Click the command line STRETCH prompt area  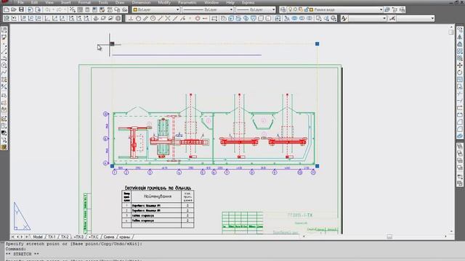click(23, 254)
